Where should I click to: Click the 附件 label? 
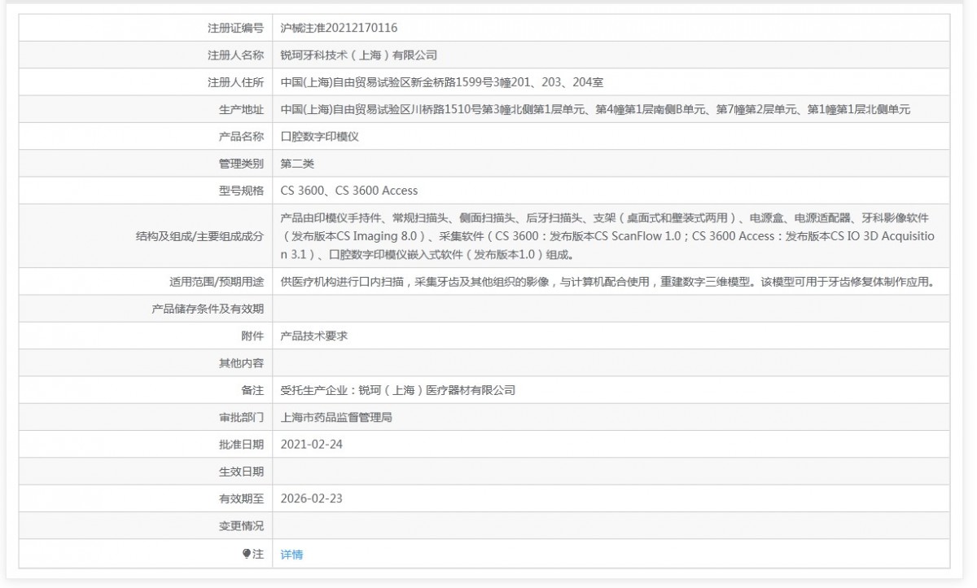click(x=252, y=336)
